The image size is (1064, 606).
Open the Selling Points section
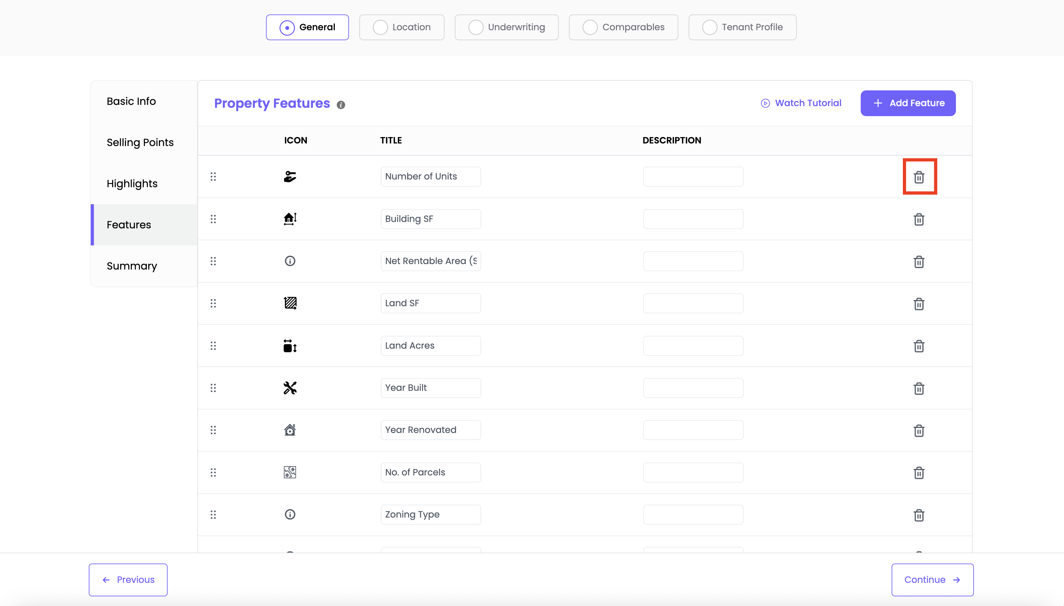point(140,142)
